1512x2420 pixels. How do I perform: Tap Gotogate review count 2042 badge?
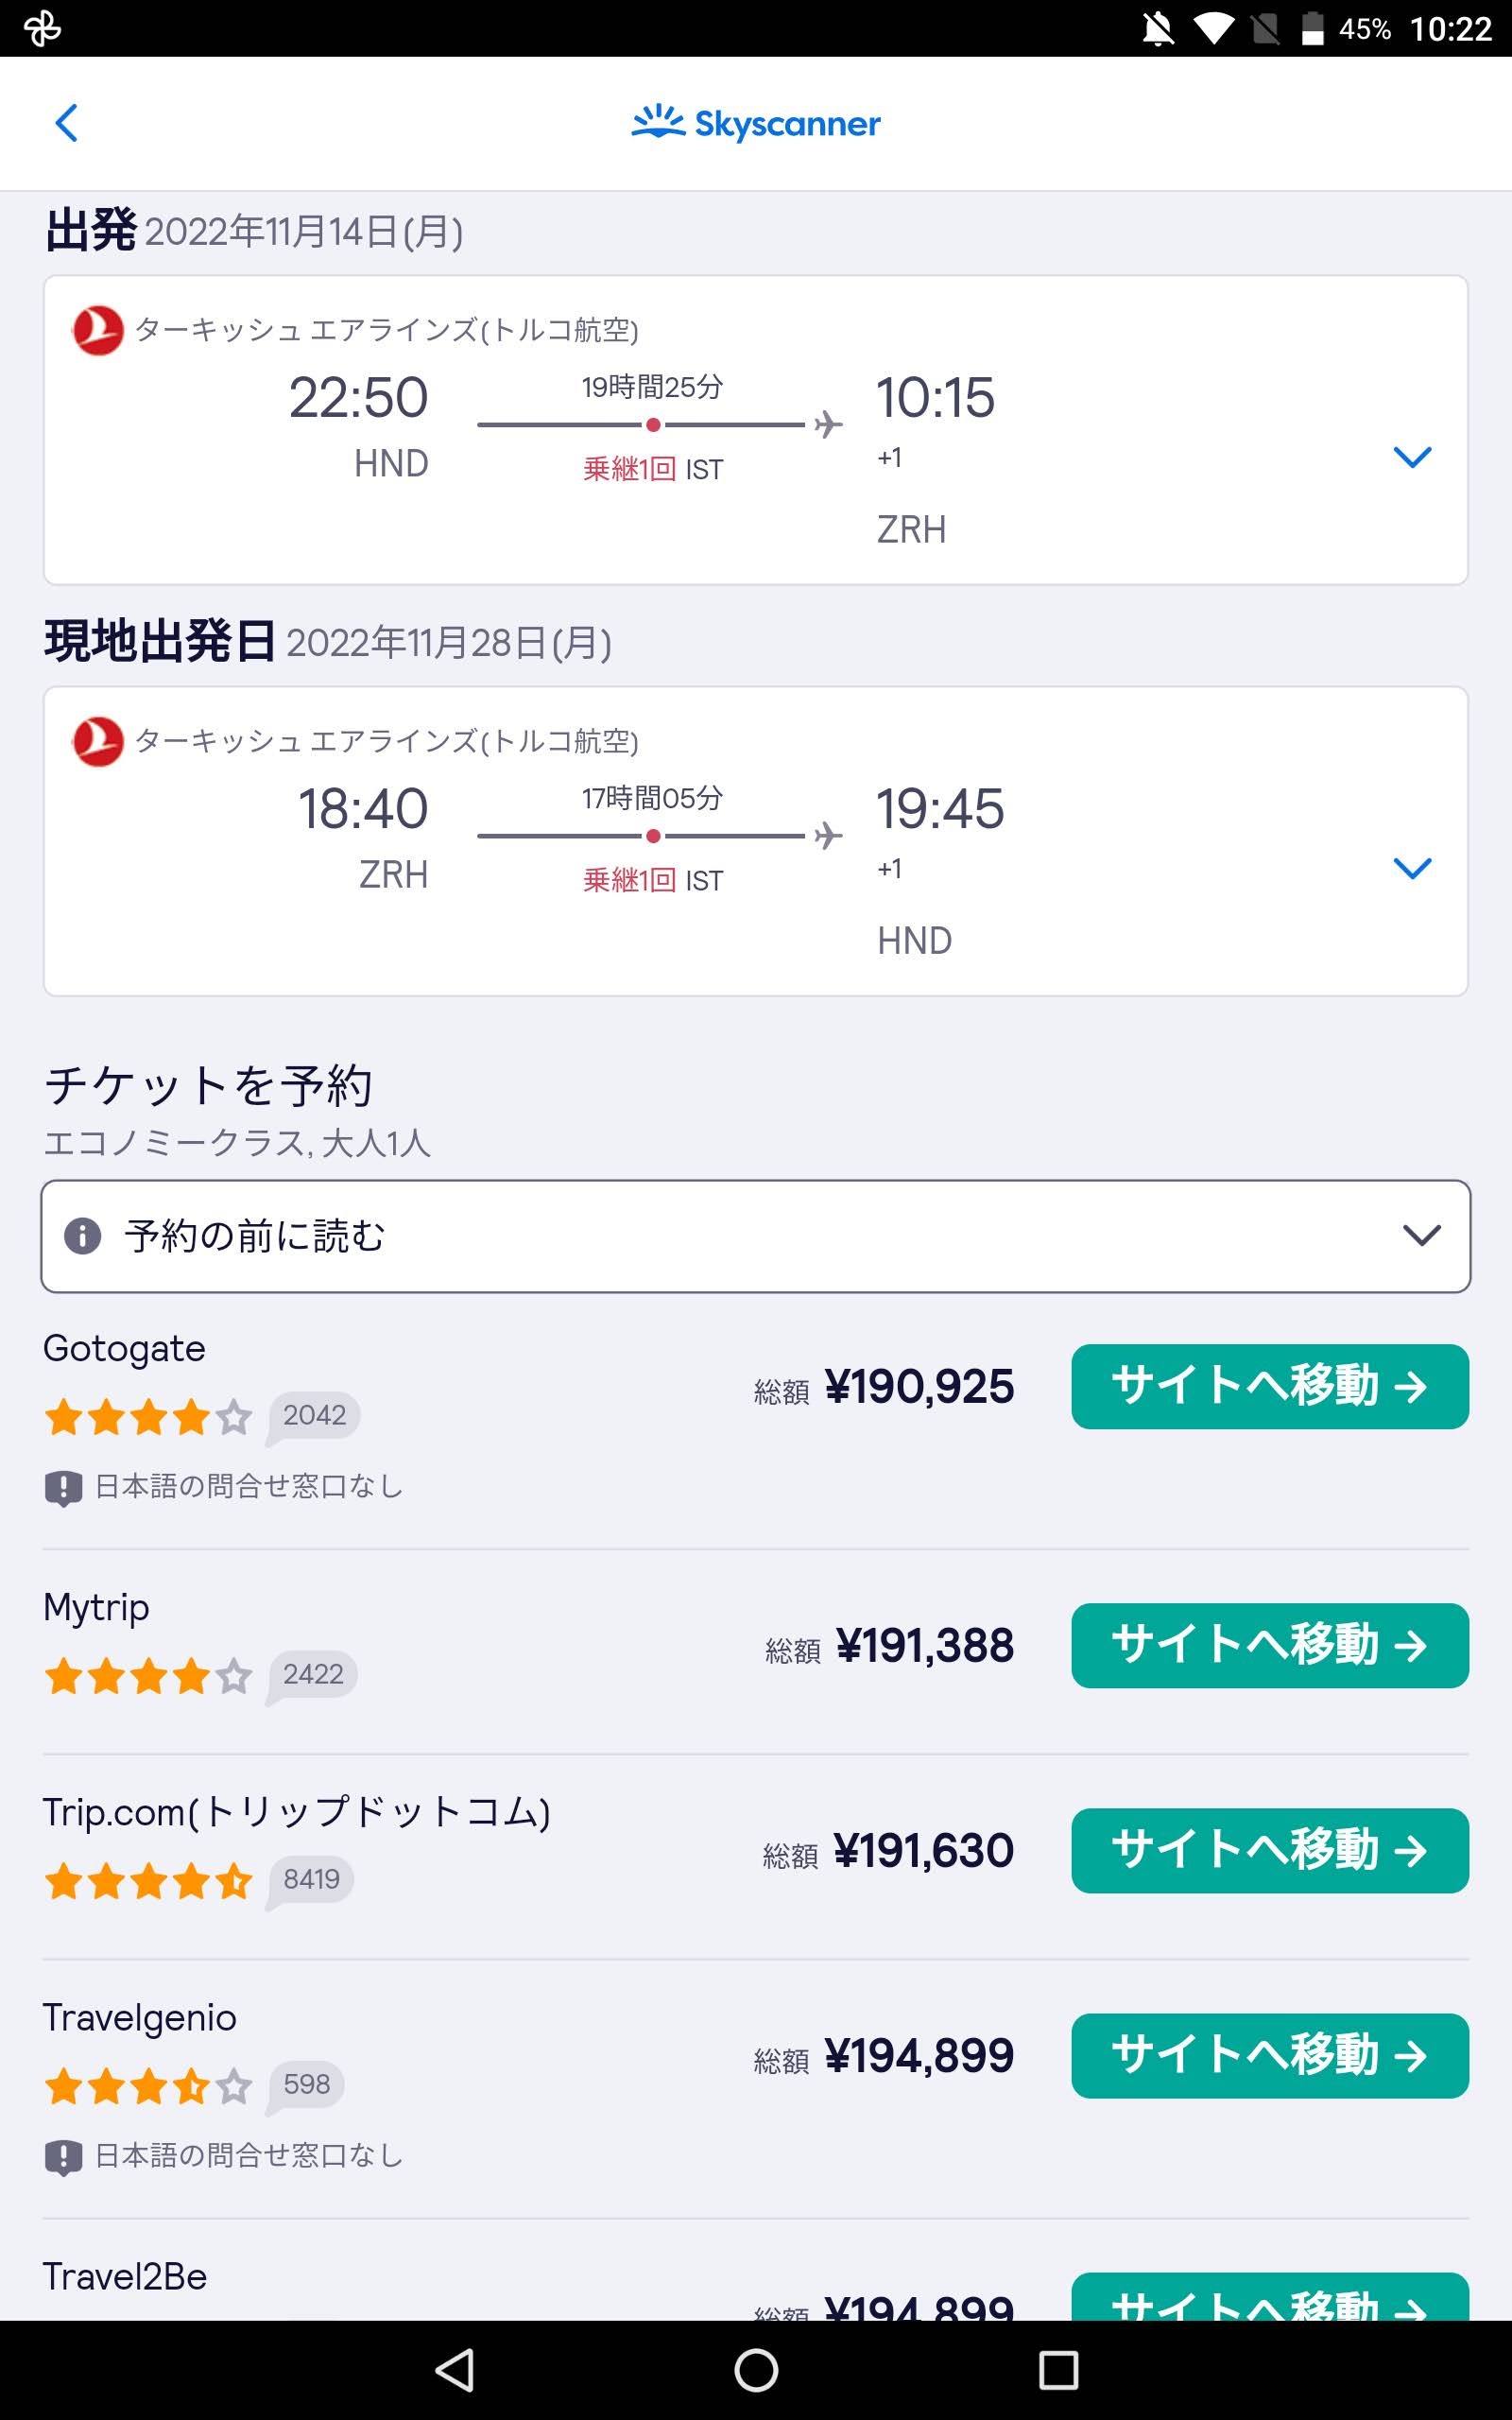coord(314,1416)
